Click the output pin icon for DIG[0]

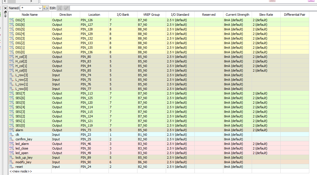(x=11, y=52)
